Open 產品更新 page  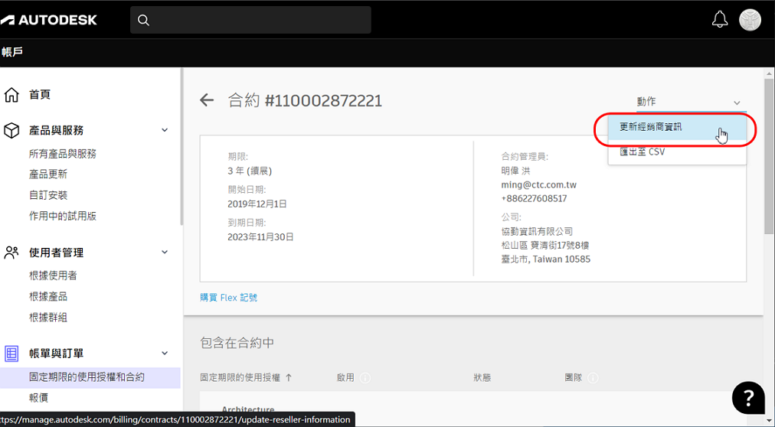[48, 174]
